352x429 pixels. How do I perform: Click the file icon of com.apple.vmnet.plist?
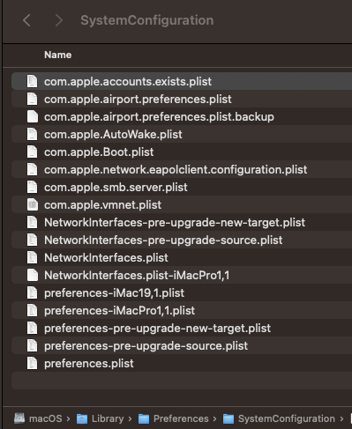coord(32,204)
